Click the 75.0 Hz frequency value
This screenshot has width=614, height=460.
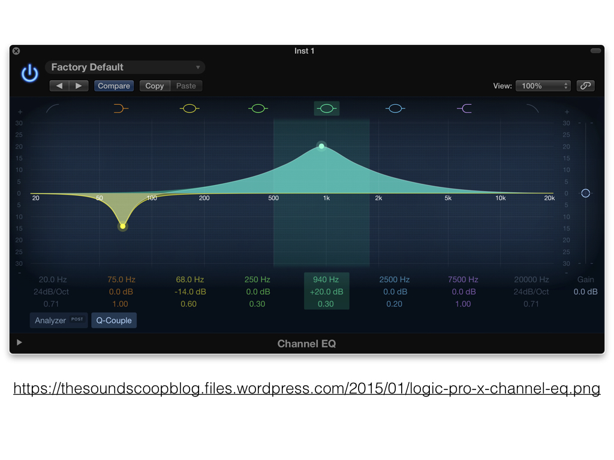pos(121,279)
